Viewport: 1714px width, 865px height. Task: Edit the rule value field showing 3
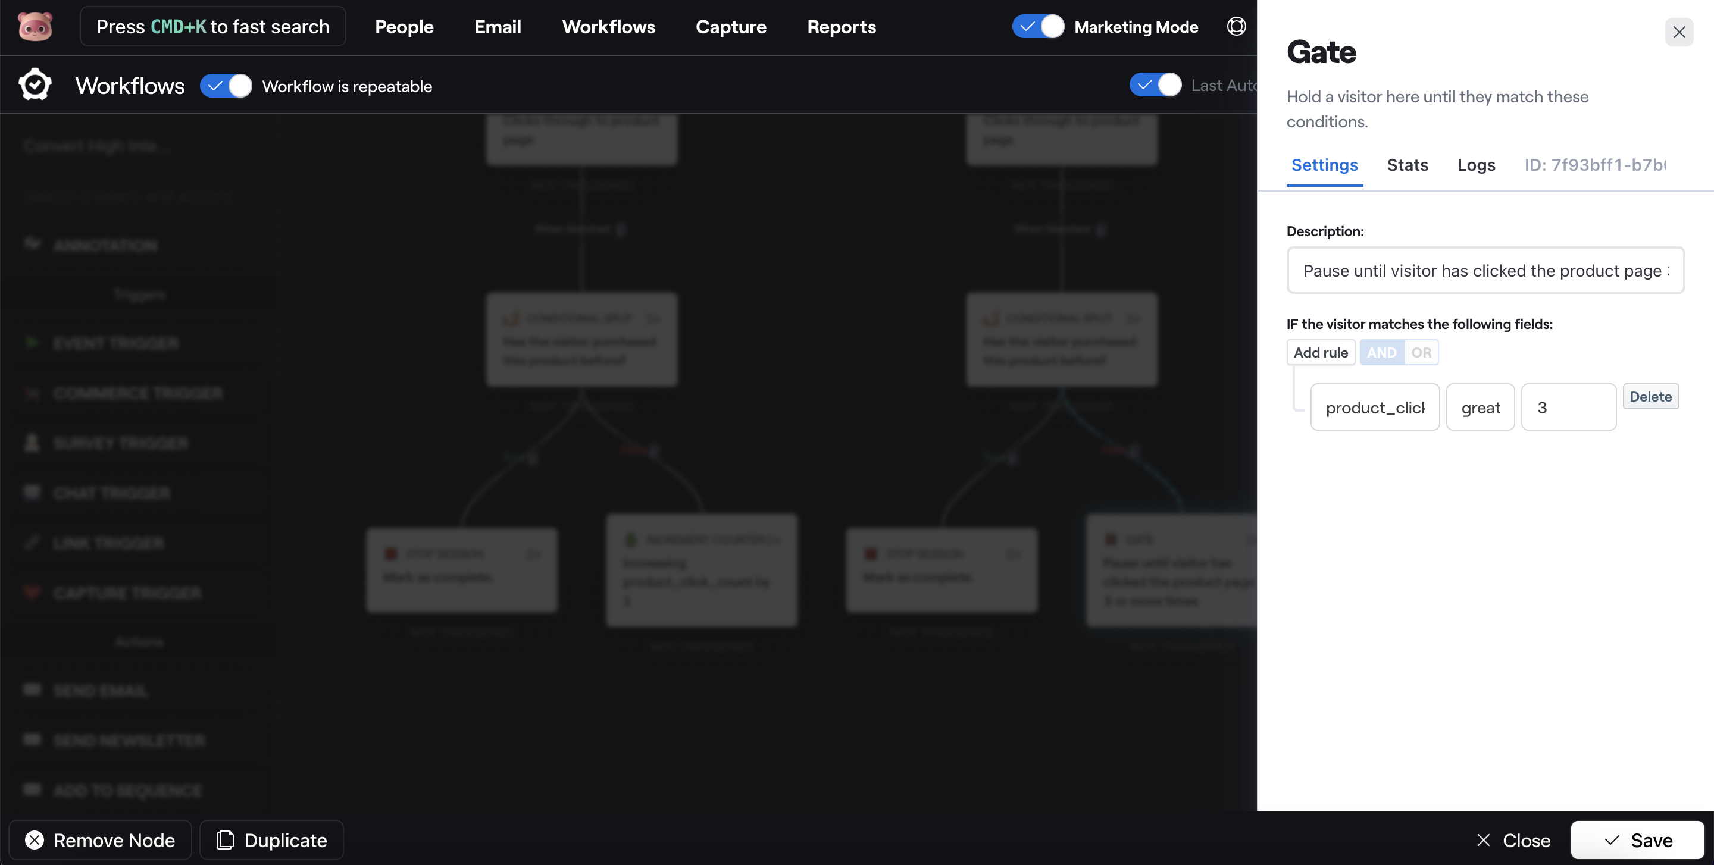tap(1568, 406)
